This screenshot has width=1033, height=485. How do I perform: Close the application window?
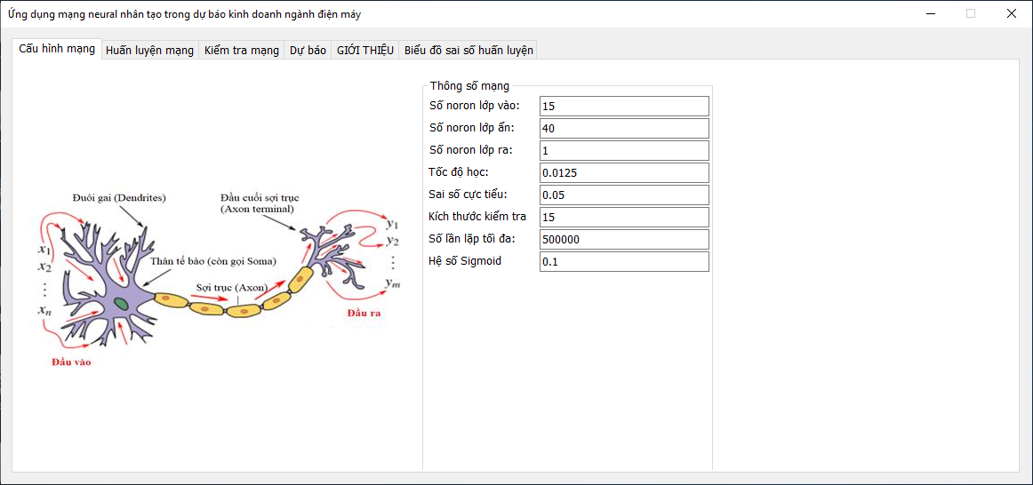click(x=1011, y=13)
